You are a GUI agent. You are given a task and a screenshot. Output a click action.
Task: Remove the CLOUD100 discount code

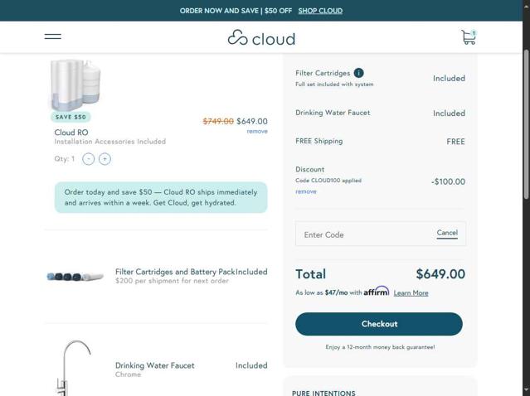pyautogui.click(x=306, y=191)
